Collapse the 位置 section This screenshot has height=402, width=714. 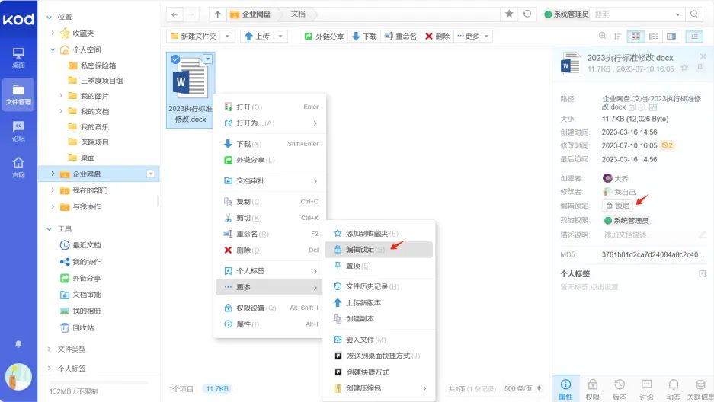pos(50,18)
